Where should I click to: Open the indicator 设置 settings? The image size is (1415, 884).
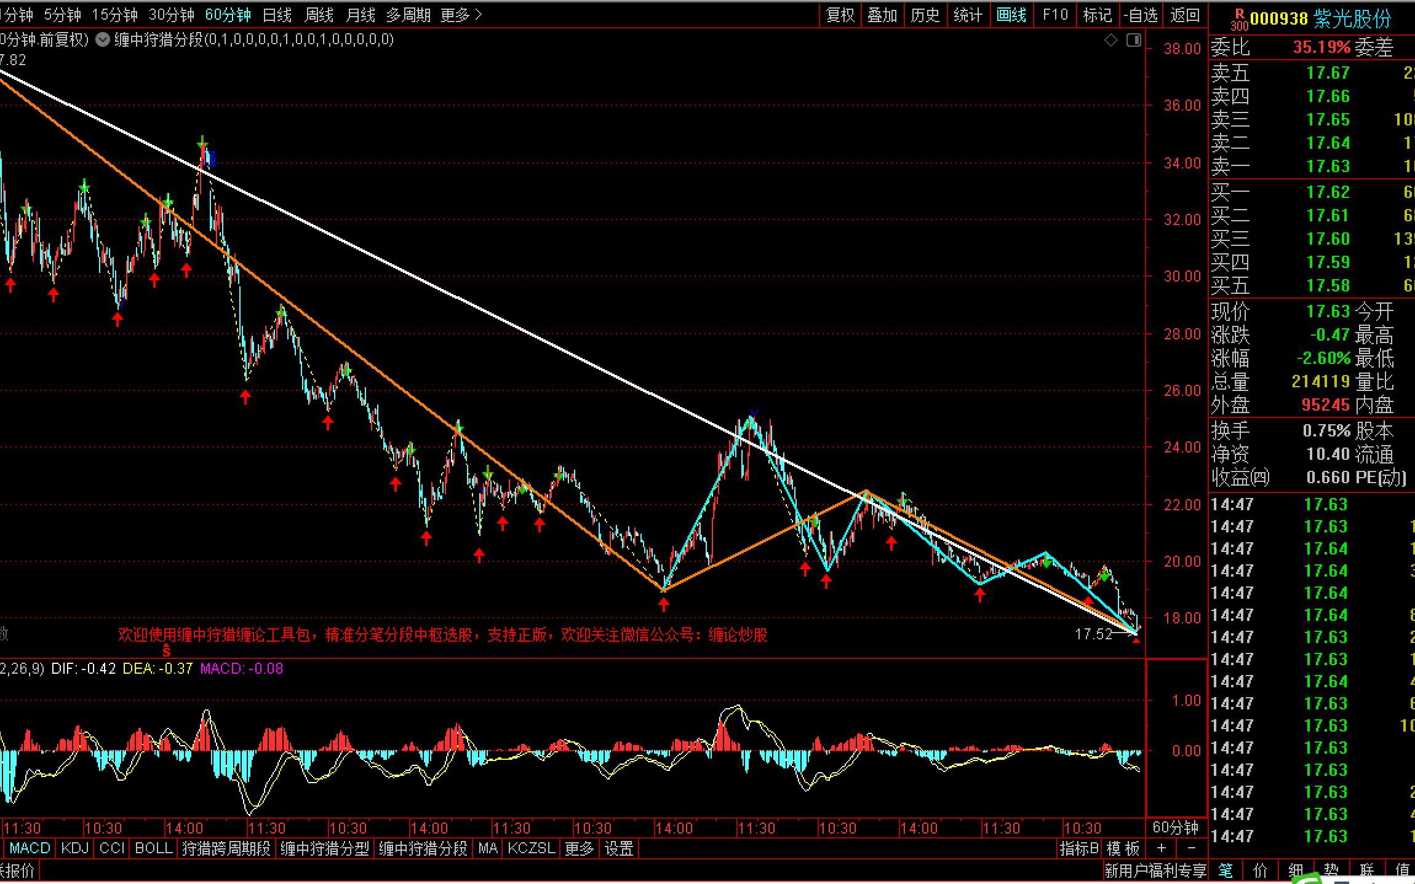[x=619, y=848]
